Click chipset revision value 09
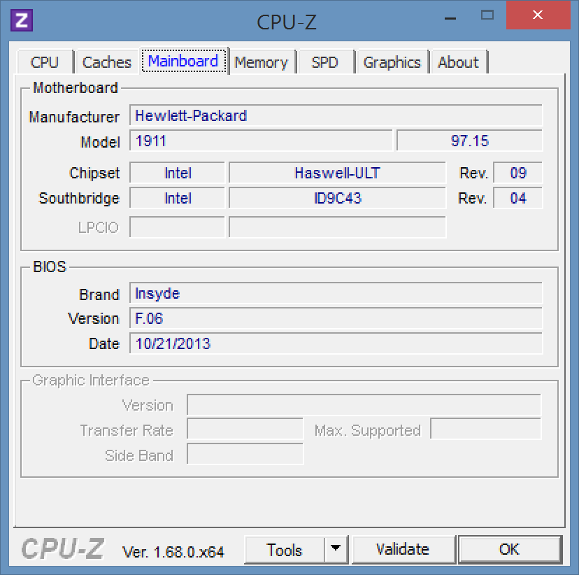This screenshot has width=579, height=575. coord(517,173)
